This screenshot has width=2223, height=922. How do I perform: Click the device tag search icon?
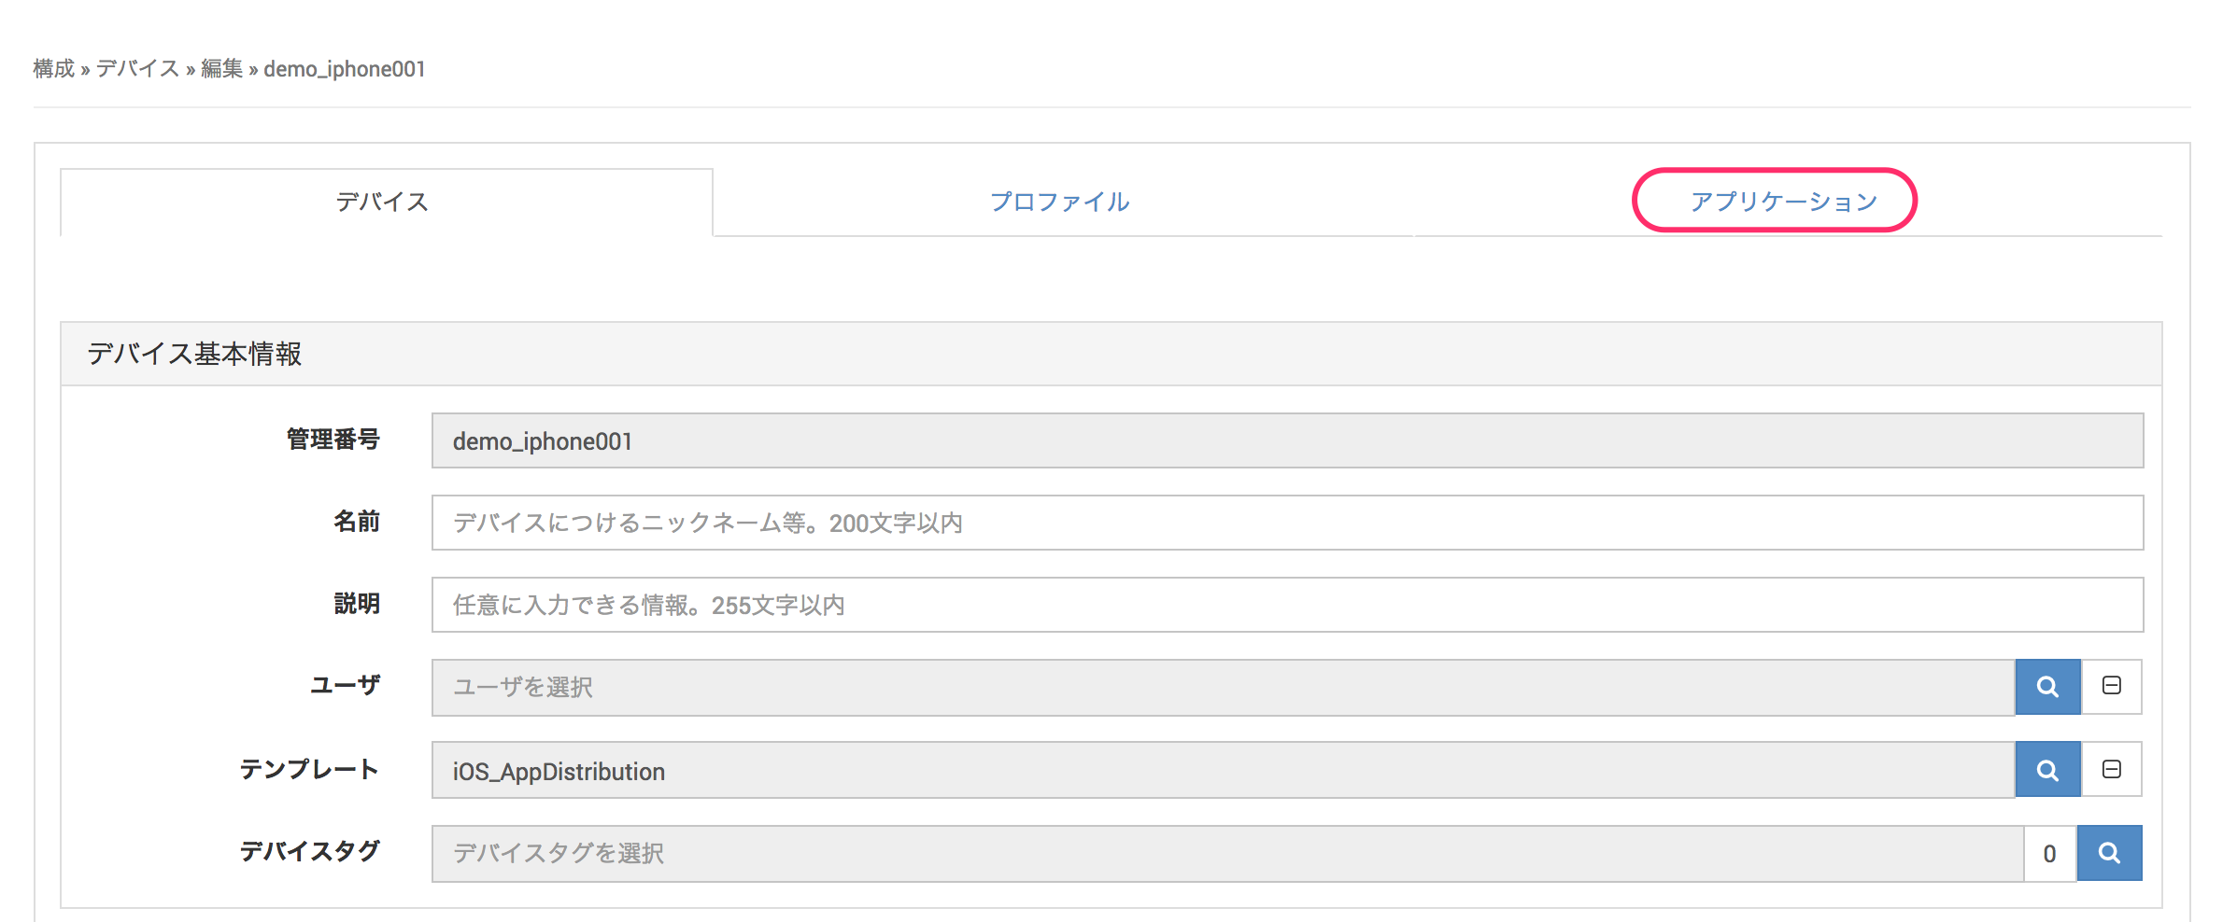2109,853
